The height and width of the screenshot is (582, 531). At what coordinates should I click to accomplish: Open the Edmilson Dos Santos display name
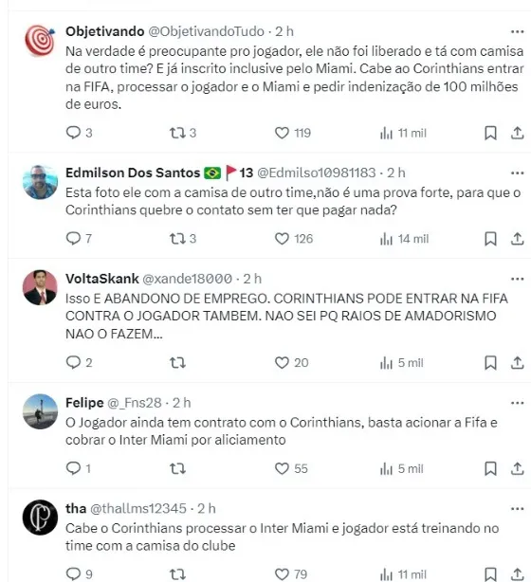(133, 173)
